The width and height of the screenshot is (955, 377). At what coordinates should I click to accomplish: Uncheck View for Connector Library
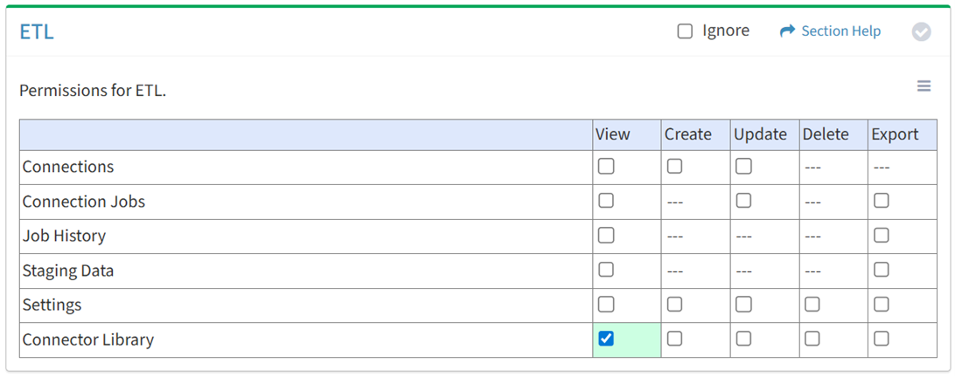606,339
